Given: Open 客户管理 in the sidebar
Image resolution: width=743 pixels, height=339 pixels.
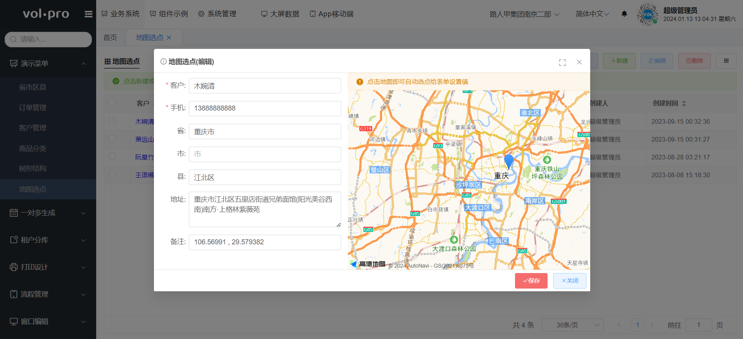Looking at the screenshot, I should tap(33, 128).
